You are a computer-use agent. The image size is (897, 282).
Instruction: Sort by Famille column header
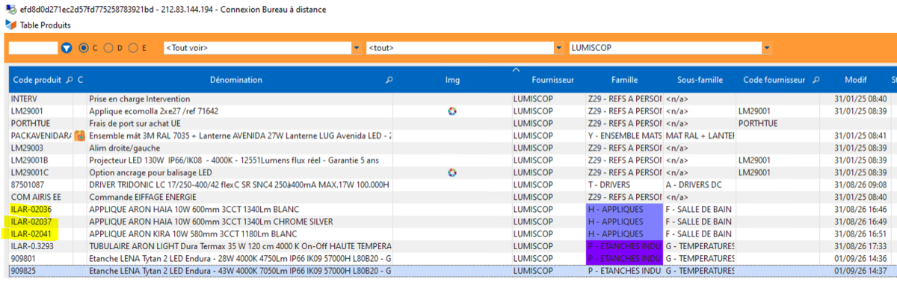pyautogui.click(x=624, y=80)
